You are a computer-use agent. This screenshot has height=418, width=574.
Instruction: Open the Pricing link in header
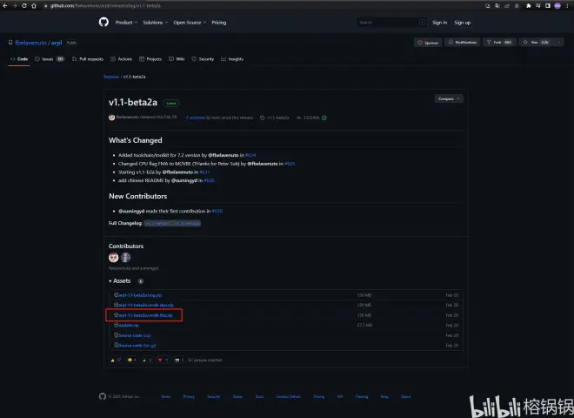(x=219, y=23)
